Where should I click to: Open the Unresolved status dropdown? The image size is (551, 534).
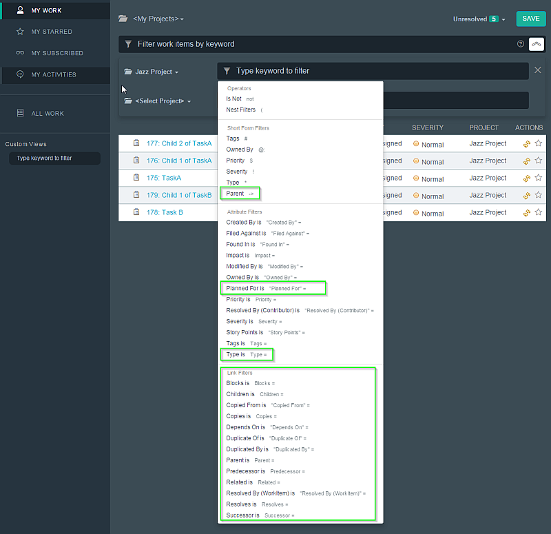pyautogui.click(x=479, y=19)
